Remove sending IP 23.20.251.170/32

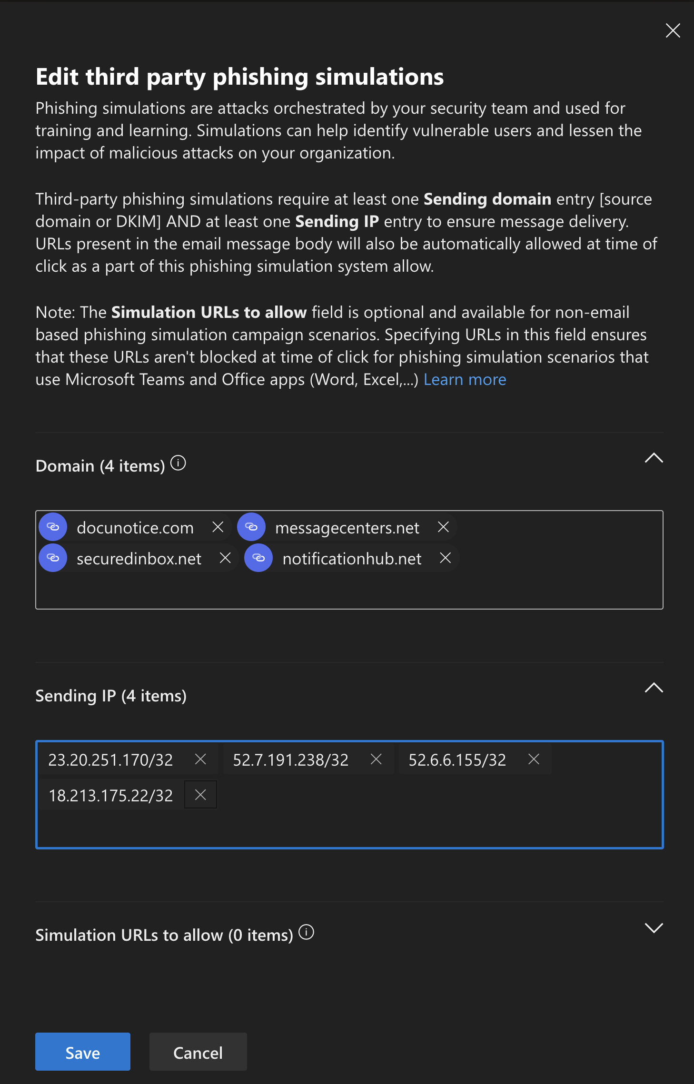[200, 759]
